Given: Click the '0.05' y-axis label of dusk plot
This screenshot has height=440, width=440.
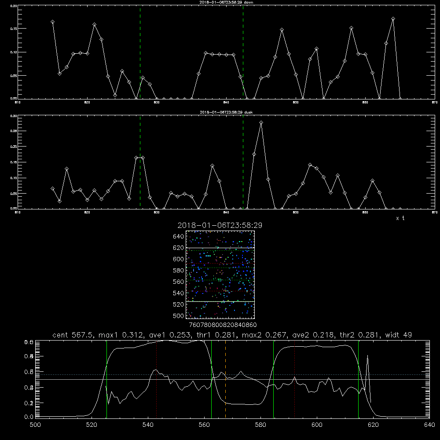Looking at the screenshot, I should [14, 194].
